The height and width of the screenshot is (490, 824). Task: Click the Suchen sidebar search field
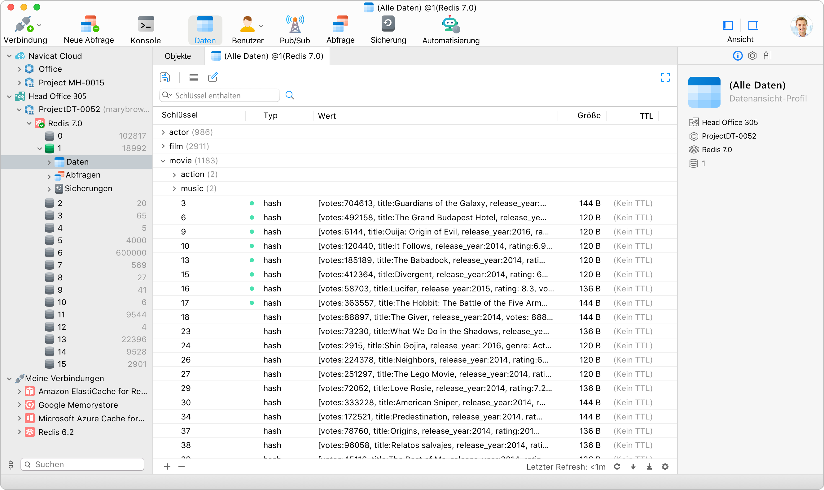point(82,464)
